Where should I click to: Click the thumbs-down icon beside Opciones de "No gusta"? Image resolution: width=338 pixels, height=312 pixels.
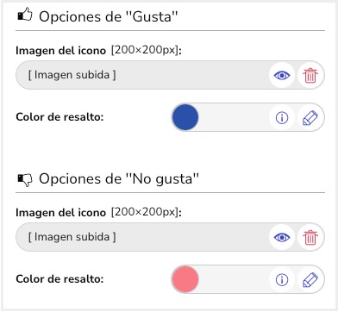click(x=25, y=180)
